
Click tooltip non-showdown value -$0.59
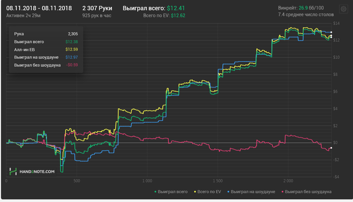coord(72,65)
